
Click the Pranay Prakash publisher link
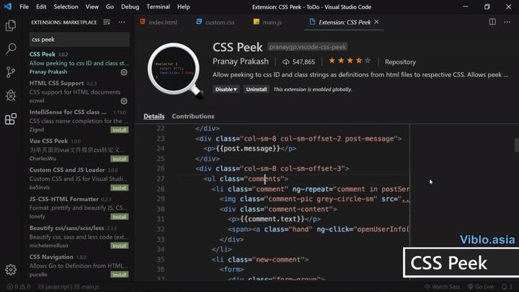(241, 61)
